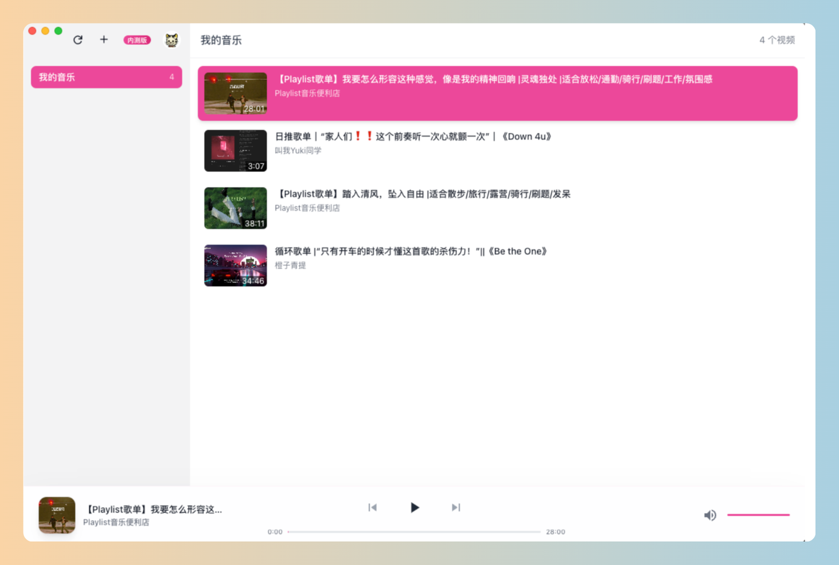Click the cat avatar profile icon
The width and height of the screenshot is (839, 565).
[171, 40]
